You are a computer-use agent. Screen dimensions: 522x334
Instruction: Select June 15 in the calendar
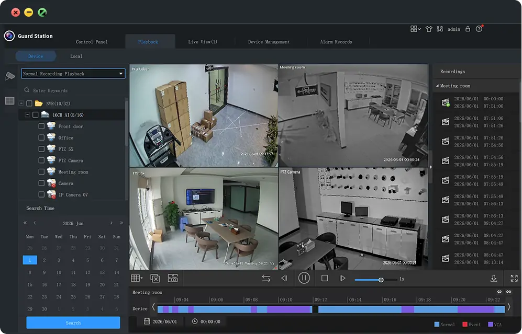point(30,284)
